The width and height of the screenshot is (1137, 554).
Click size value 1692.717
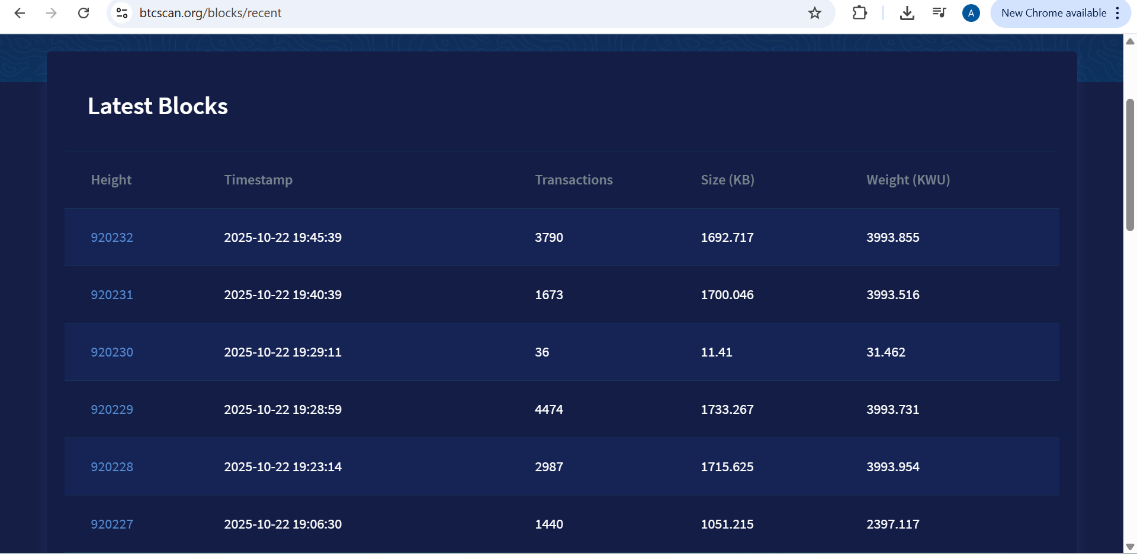pos(727,238)
